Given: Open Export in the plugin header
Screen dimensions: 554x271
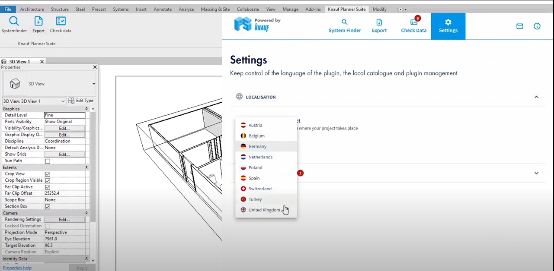Looking at the screenshot, I should point(379,26).
